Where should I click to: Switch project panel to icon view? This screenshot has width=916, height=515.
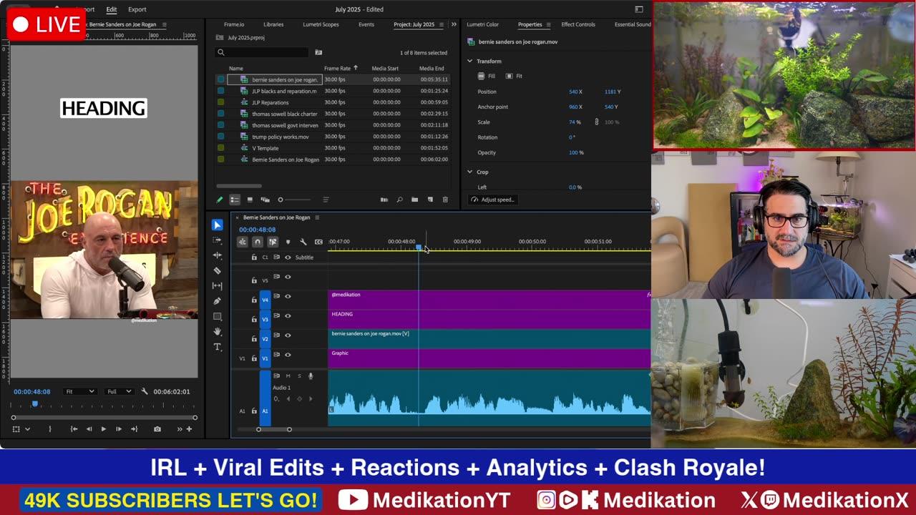point(249,200)
